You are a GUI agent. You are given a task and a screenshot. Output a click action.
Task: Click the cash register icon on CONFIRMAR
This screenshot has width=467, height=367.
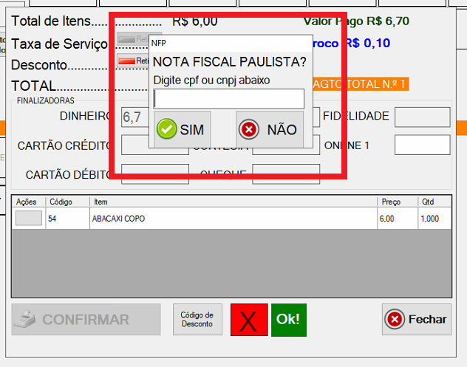click(x=25, y=319)
